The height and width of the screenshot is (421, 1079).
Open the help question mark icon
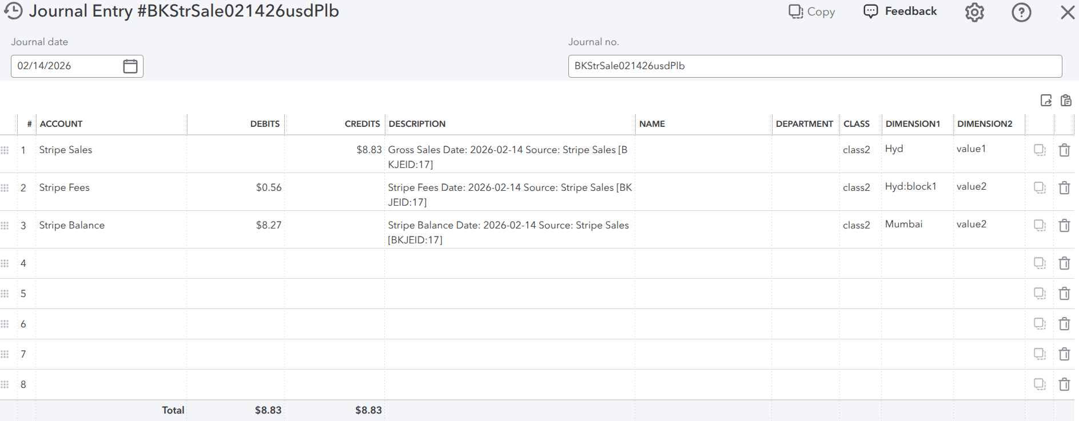(1021, 12)
